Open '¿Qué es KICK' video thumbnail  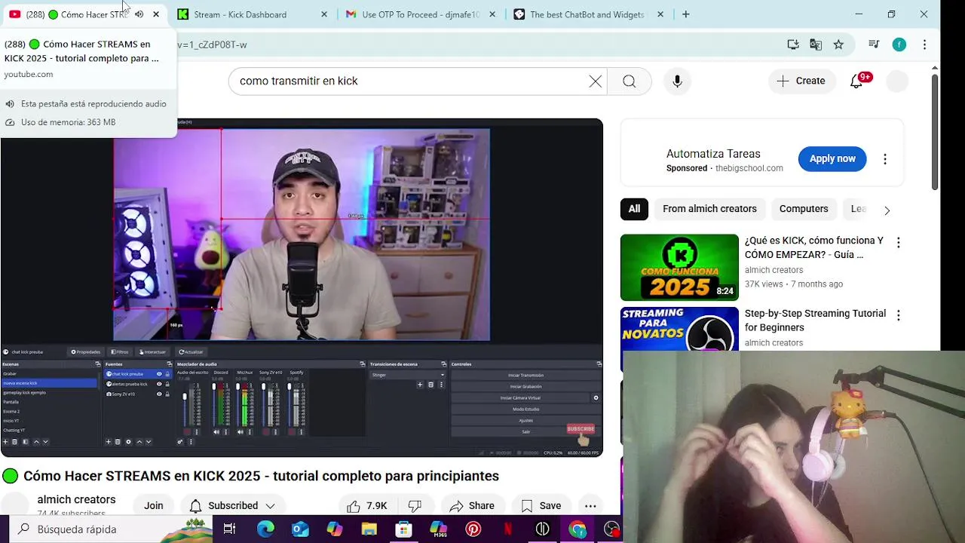pos(679,267)
